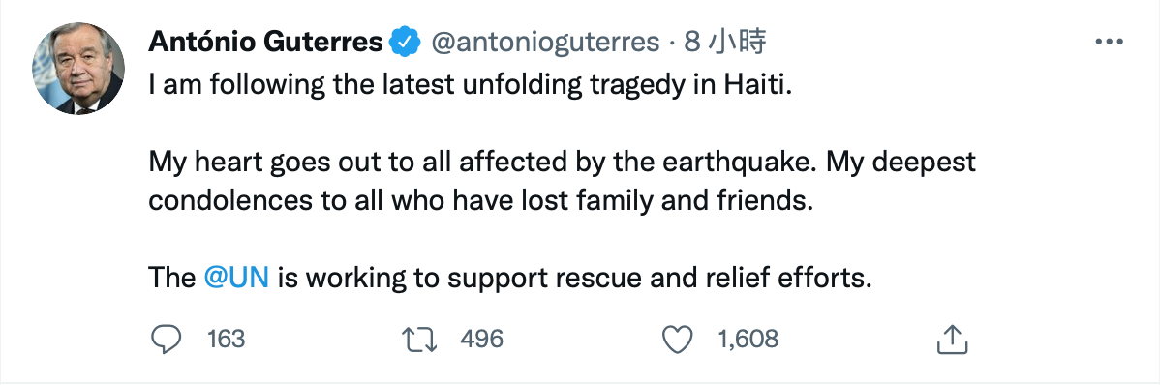Click the reply speech bubble icon
This screenshot has height=385, width=1160.
(x=167, y=340)
